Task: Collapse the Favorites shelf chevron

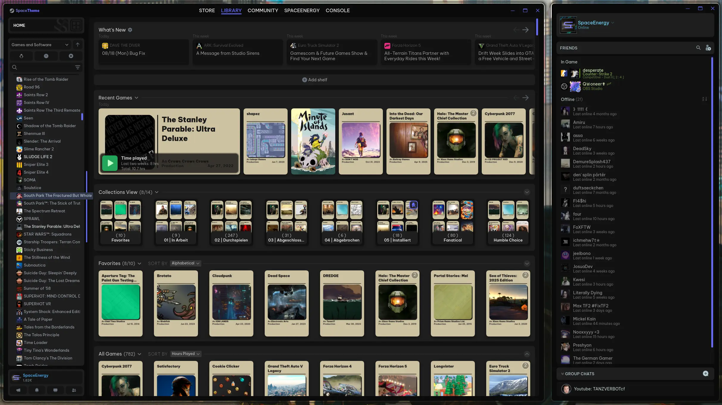Action: 527,264
